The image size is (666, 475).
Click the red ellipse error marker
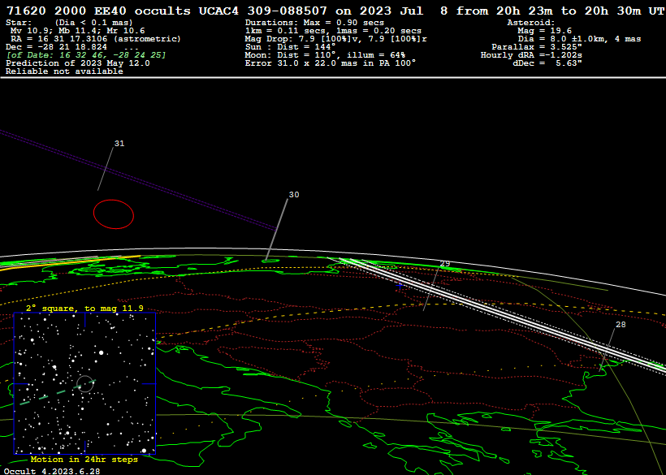tap(114, 214)
